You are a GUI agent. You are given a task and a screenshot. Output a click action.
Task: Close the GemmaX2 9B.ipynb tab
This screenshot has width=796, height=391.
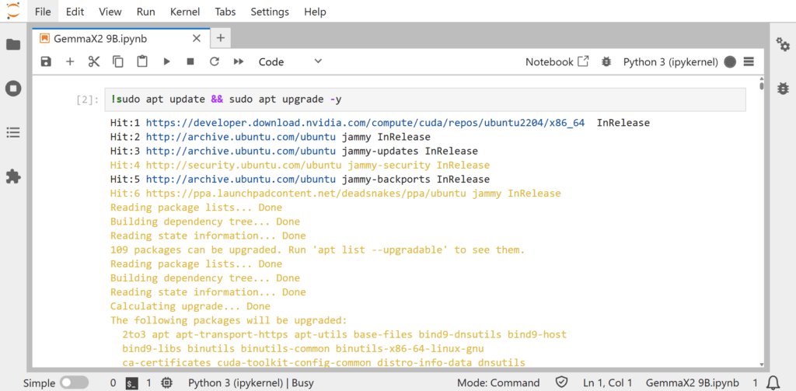(x=197, y=38)
